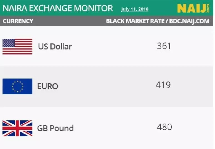Image resolution: width=215 pixels, height=149 pixels.
Task: Click the GB Pound rate value 480
Action: 164,127
